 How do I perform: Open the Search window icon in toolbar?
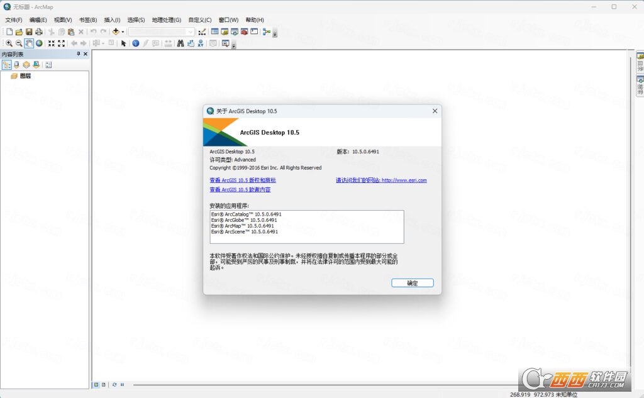tap(235, 31)
